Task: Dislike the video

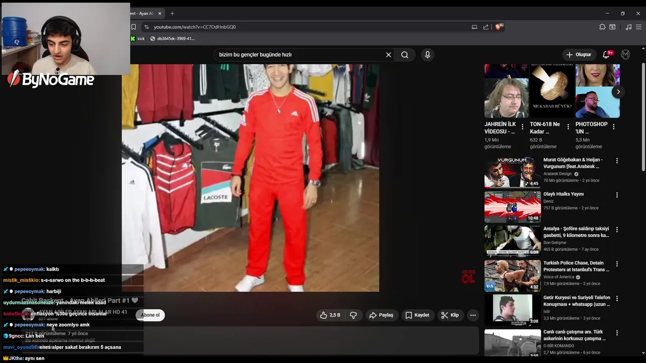Action: tap(353, 315)
